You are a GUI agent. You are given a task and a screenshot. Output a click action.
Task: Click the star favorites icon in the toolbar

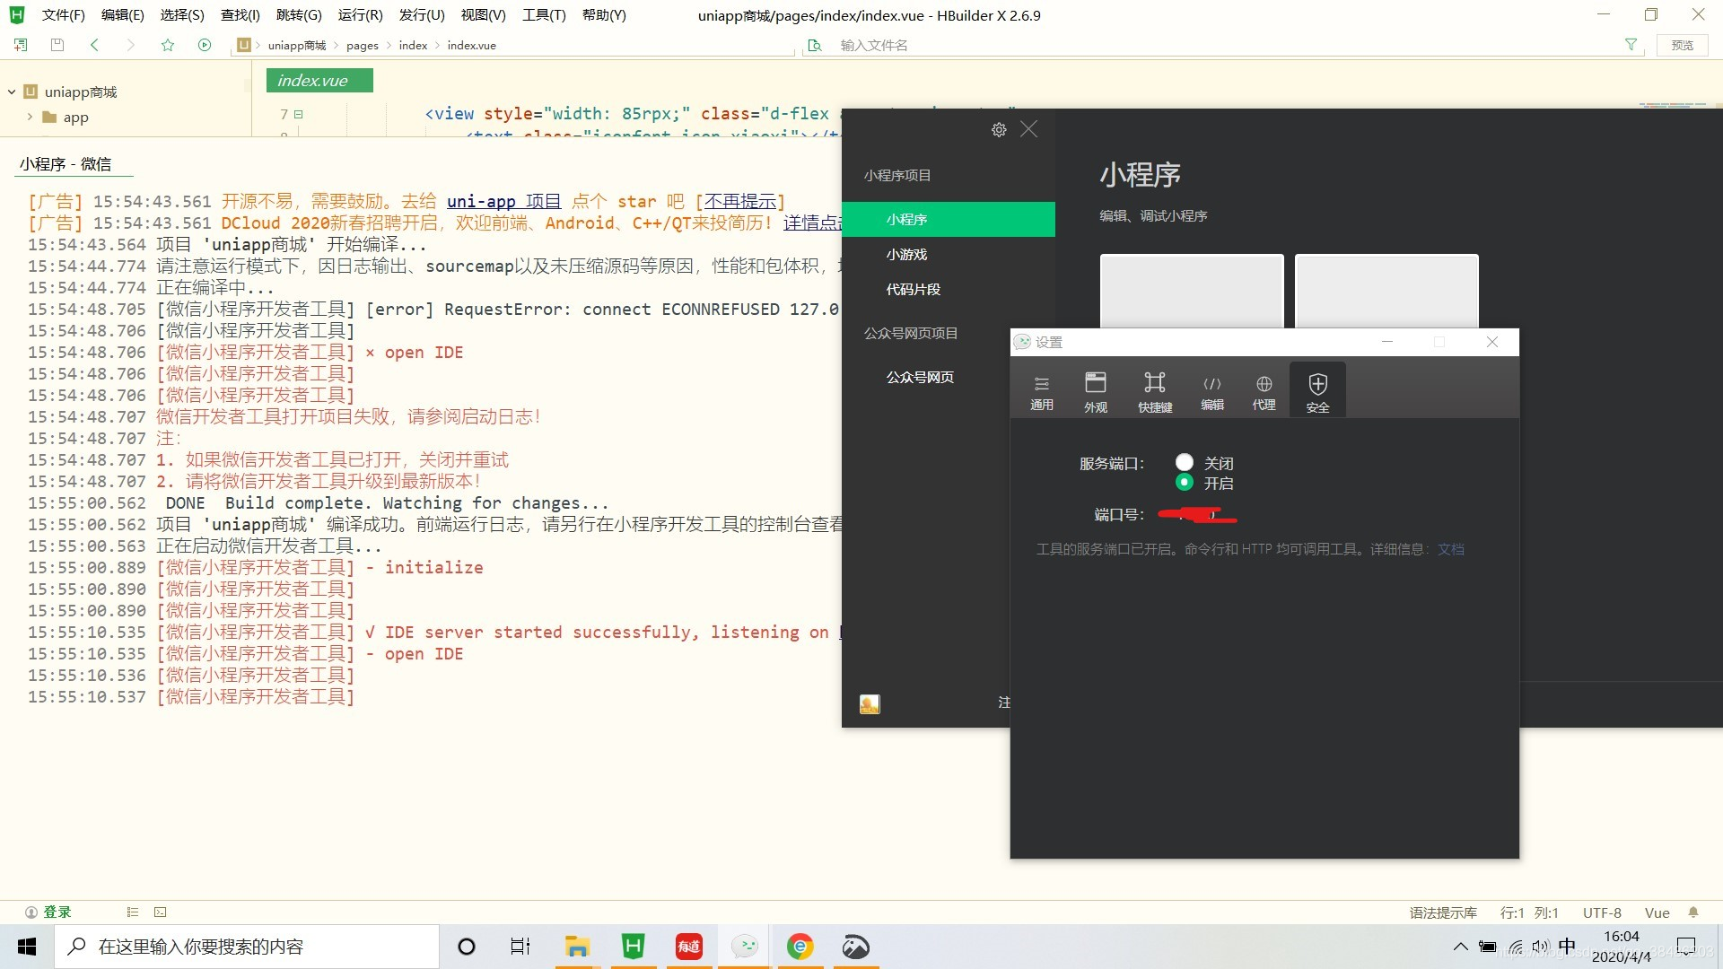168,44
